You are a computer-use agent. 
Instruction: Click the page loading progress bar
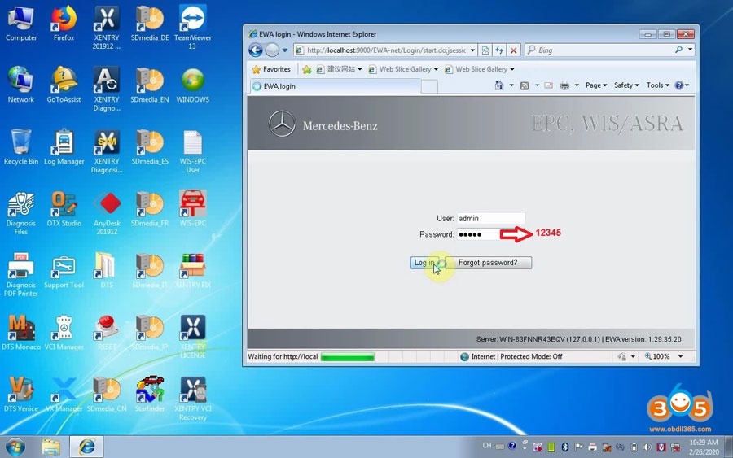pyautogui.click(x=347, y=356)
